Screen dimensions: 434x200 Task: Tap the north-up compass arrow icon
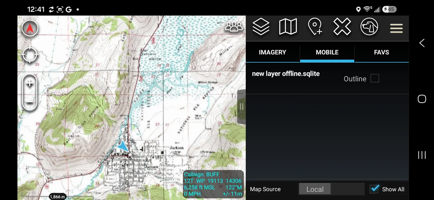coord(30,28)
